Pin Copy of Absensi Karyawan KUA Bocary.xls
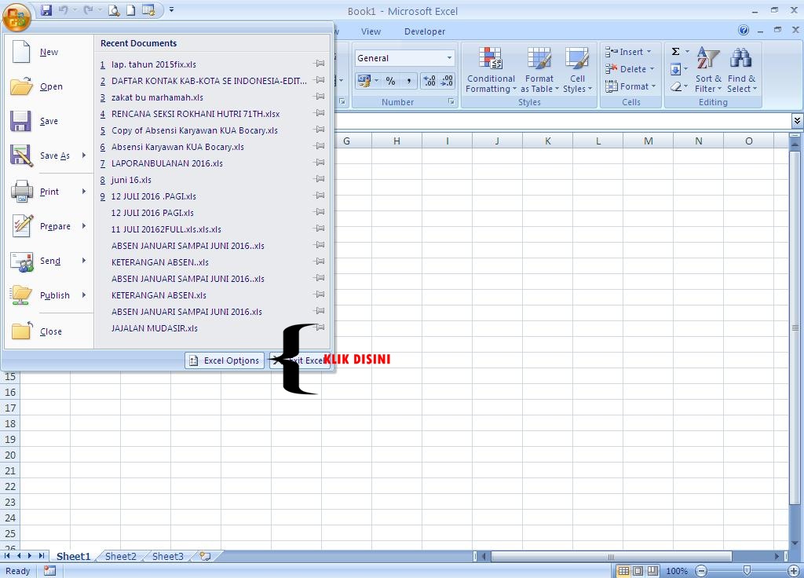 click(x=319, y=130)
